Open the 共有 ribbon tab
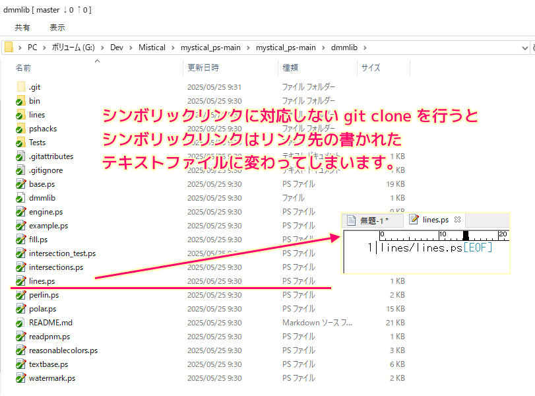The image size is (535, 396). [22, 28]
